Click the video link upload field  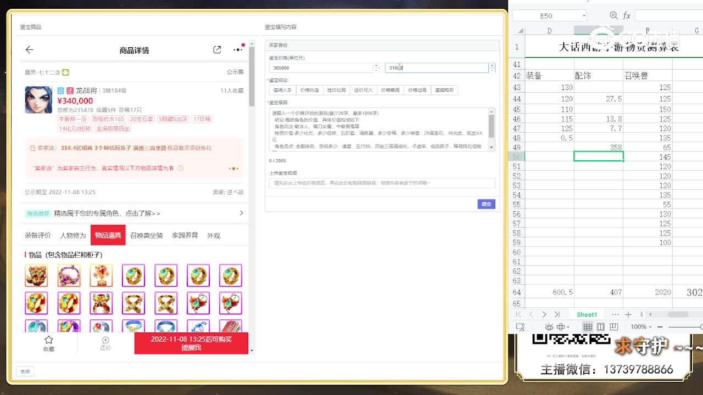(382, 183)
